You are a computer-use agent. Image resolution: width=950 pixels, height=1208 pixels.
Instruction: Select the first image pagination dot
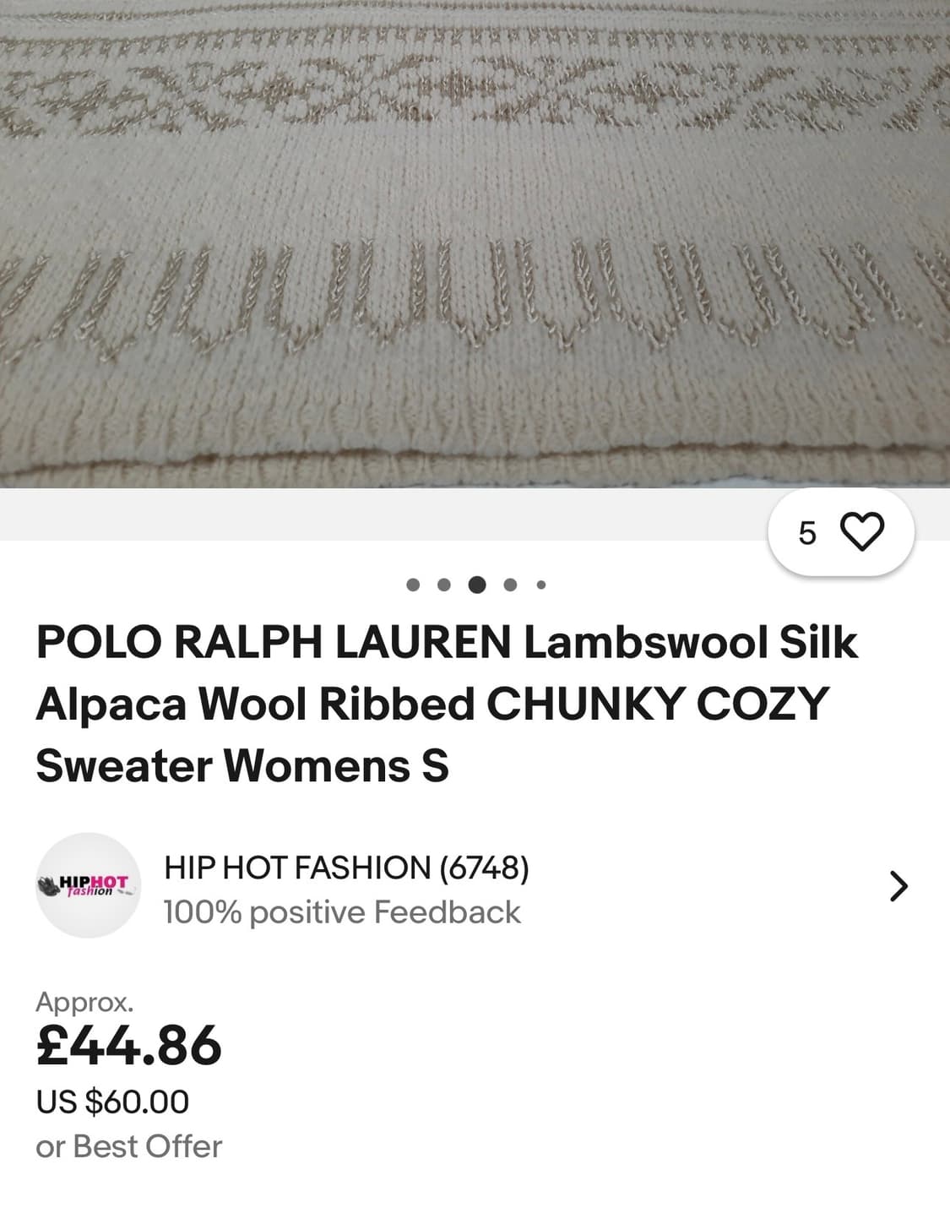[x=413, y=585]
